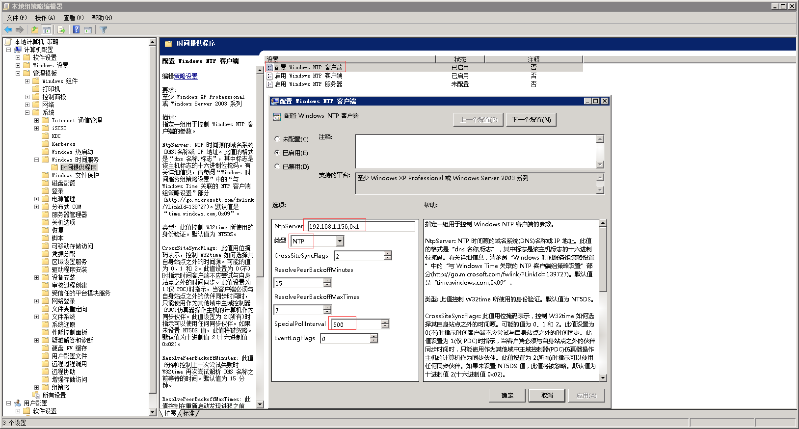The height and width of the screenshot is (429, 799).
Task: Click the folder icon next to 远程协助
Action: 46,372
